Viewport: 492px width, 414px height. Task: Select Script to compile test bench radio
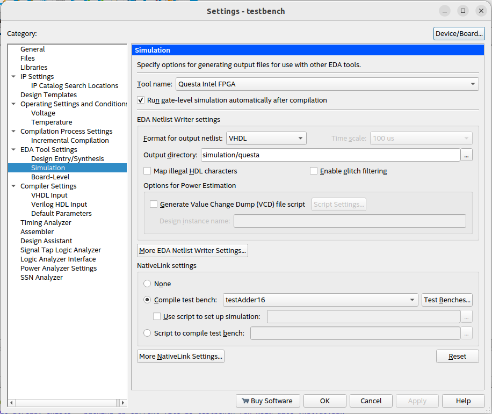coord(147,333)
